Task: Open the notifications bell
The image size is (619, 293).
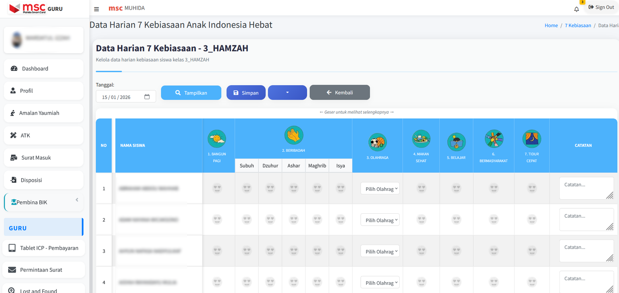Action: [x=576, y=9]
